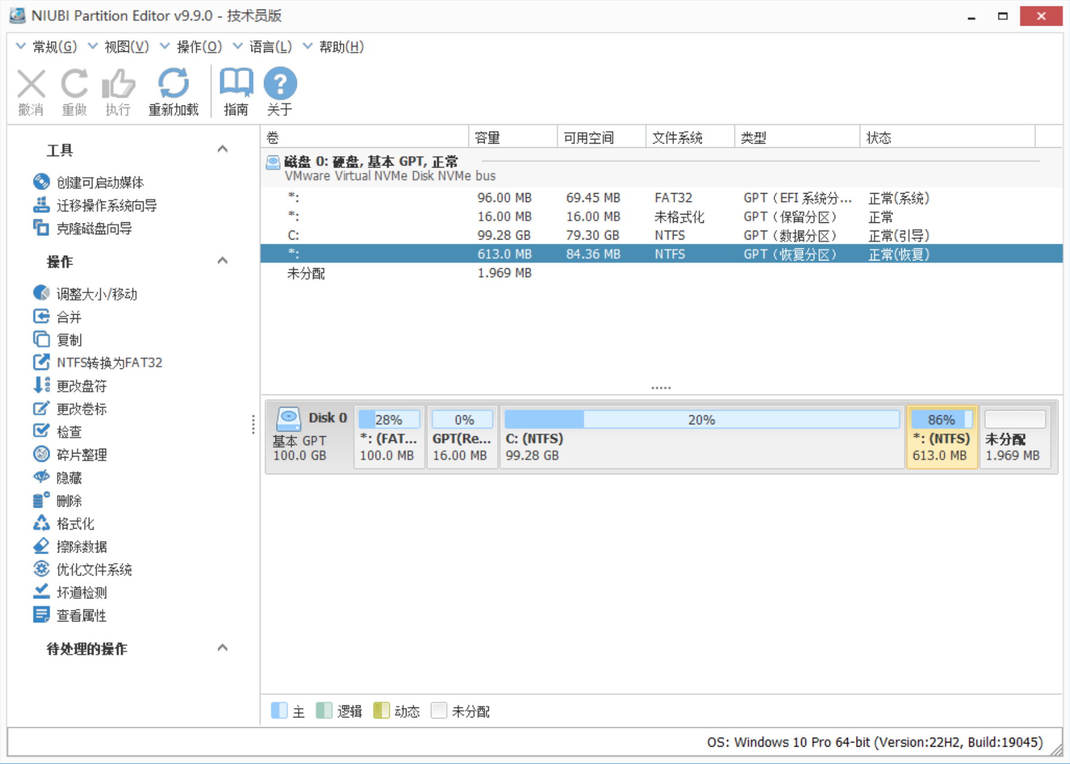Select the C: (NTFS) 20% partition bar
The image size is (1070, 764).
[x=702, y=437]
